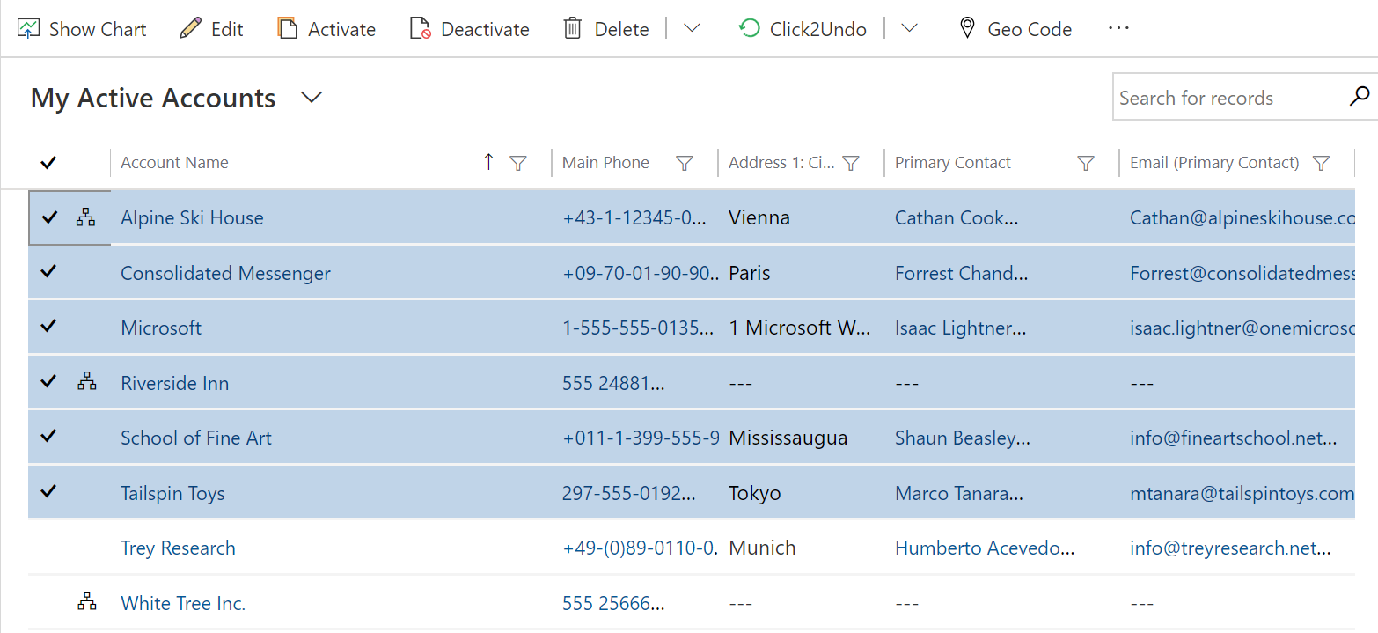Deselect the School of Fine Art row

coord(48,436)
